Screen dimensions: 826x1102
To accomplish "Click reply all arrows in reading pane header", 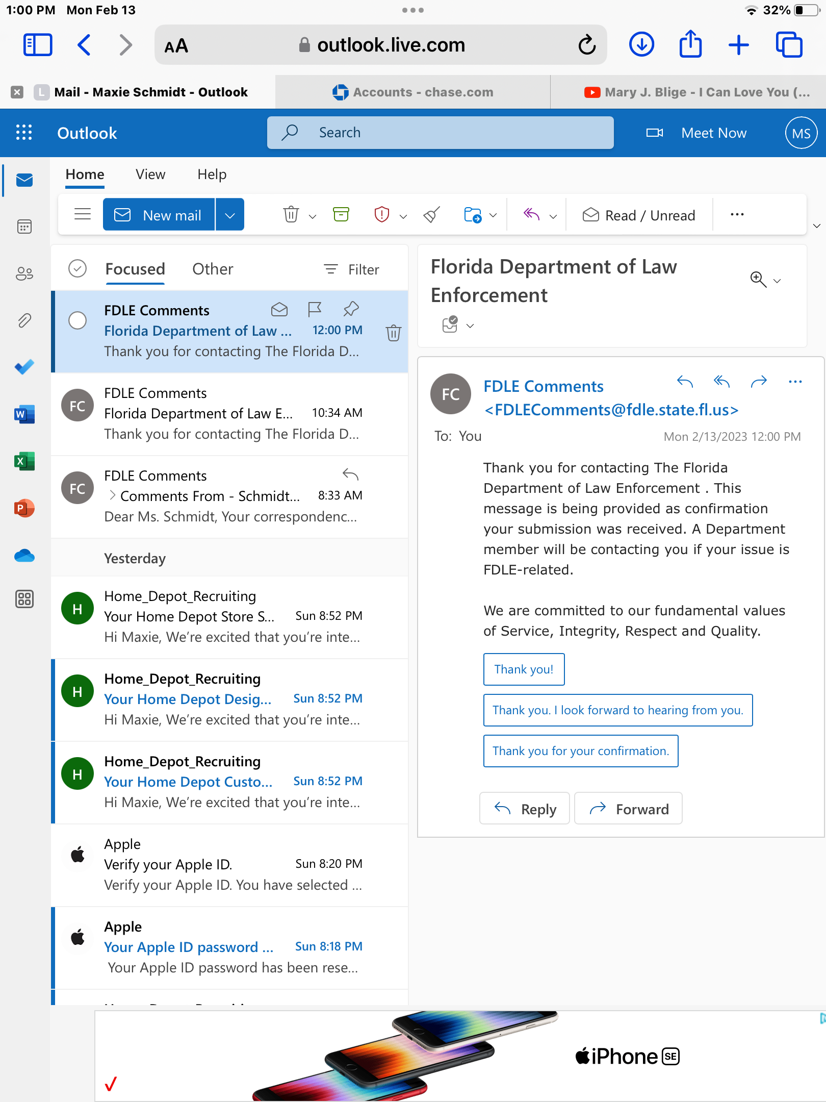I will (721, 381).
